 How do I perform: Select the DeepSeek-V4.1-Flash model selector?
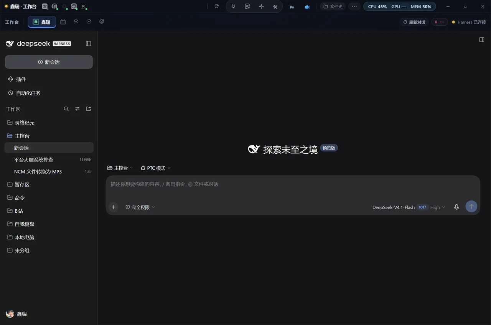[394, 207]
